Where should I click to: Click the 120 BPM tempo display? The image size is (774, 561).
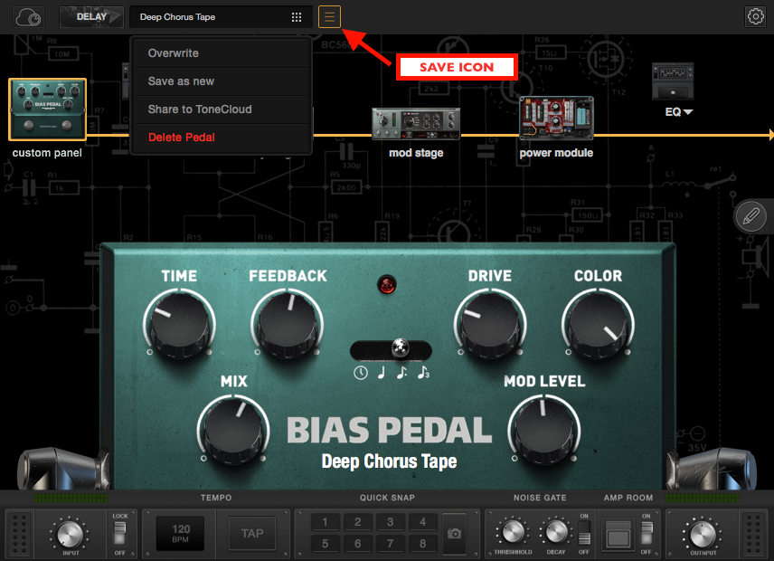pos(180,533)
